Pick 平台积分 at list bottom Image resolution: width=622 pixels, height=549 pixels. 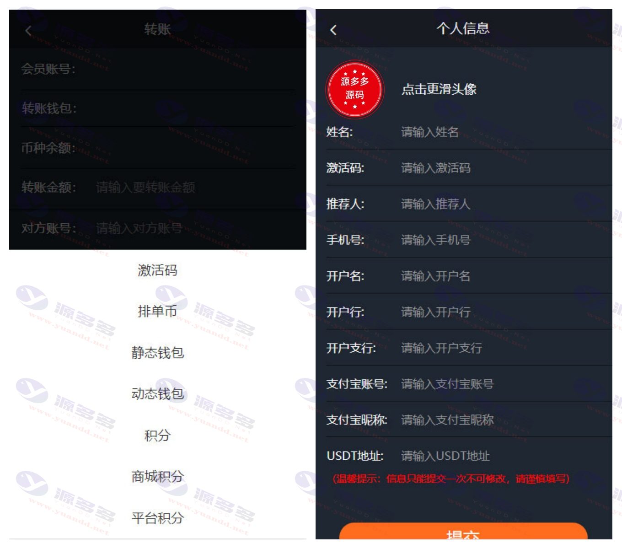(157, 518)
